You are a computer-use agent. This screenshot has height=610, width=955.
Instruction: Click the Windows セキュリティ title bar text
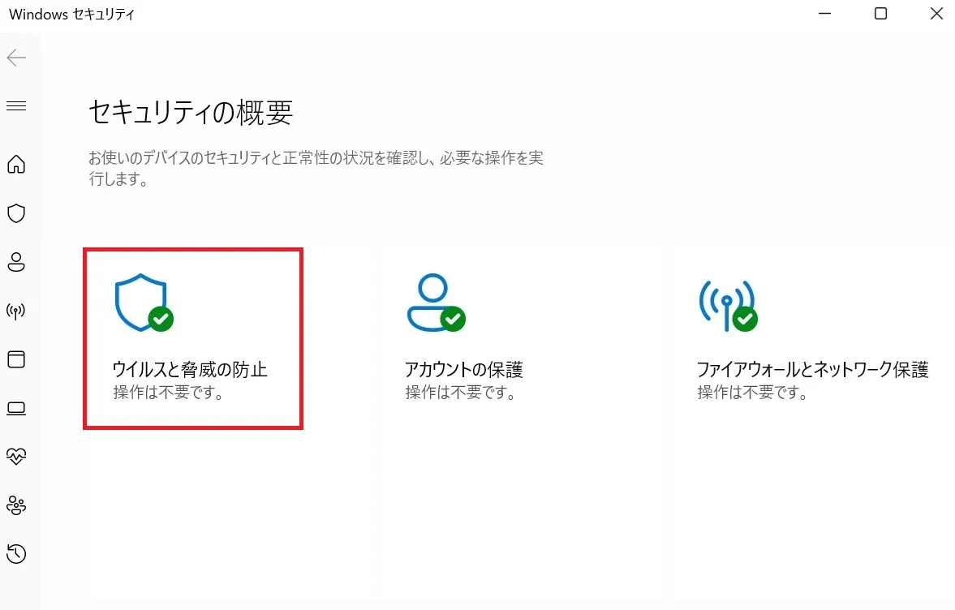[71, 13]
